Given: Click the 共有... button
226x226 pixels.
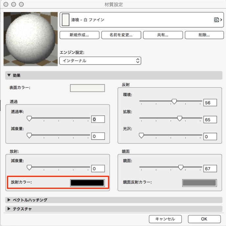Looking at the screenshot, I should click(x=163, y=35).
